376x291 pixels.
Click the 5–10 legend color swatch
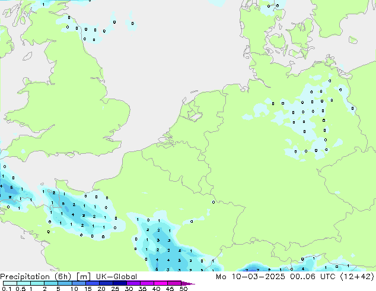pos(65,283)
